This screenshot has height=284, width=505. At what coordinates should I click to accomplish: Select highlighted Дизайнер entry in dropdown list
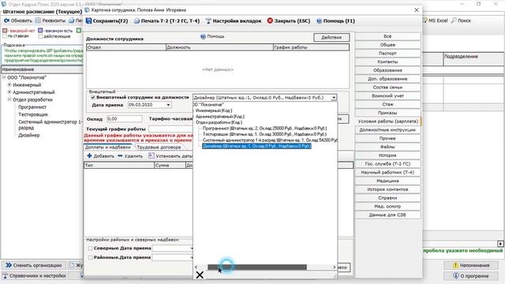click(256, 146)
